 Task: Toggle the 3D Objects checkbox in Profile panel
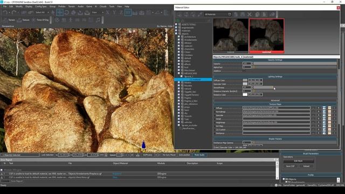[284, 179]
